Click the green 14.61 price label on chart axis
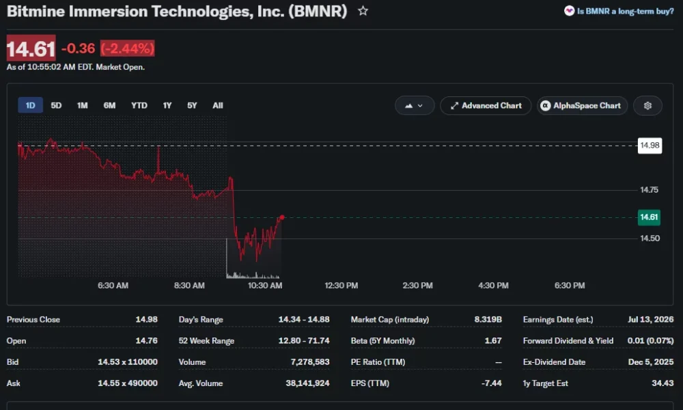683x410 pixels. click(649, 217)
